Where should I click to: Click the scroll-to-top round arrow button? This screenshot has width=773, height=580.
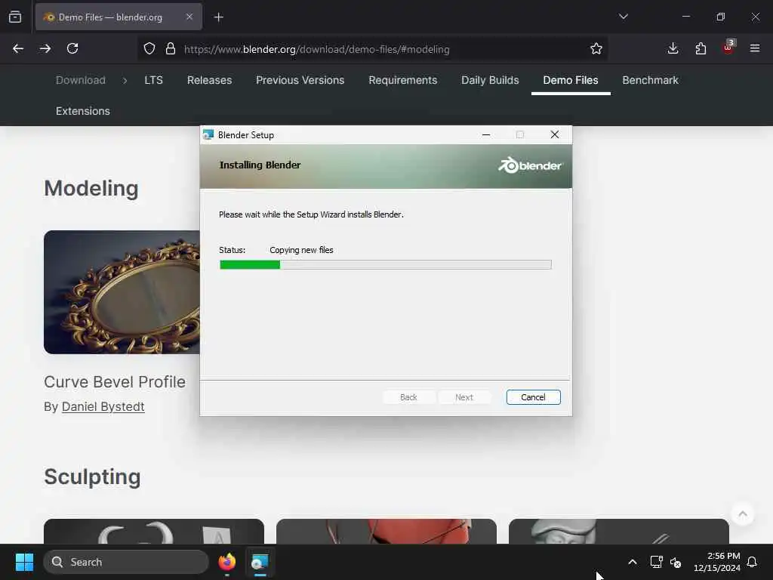[x=743, y=514]
